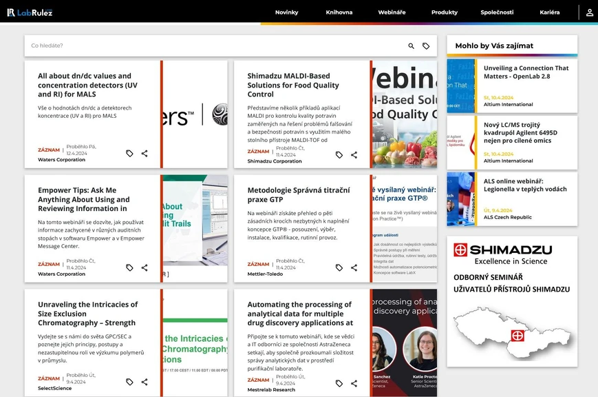
Task: Open the Kariéra menu
Action: pyautogui.click(x=550, y=12)
